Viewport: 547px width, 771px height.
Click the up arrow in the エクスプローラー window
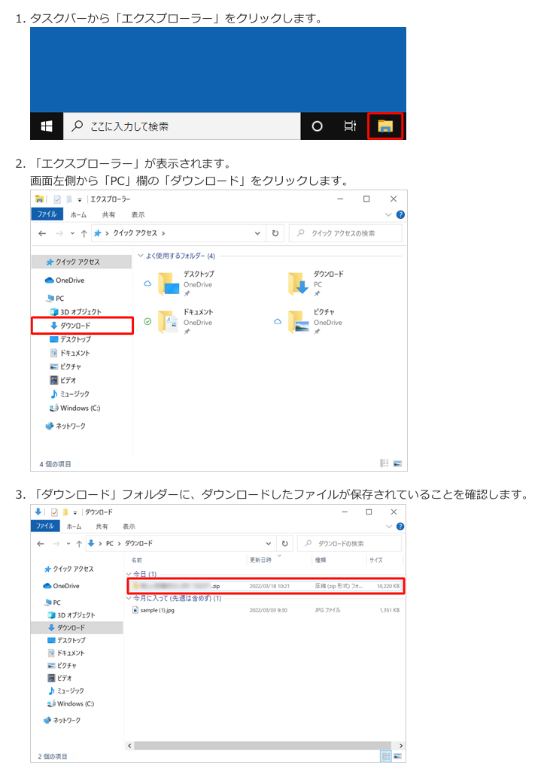[x=84, y=234]
